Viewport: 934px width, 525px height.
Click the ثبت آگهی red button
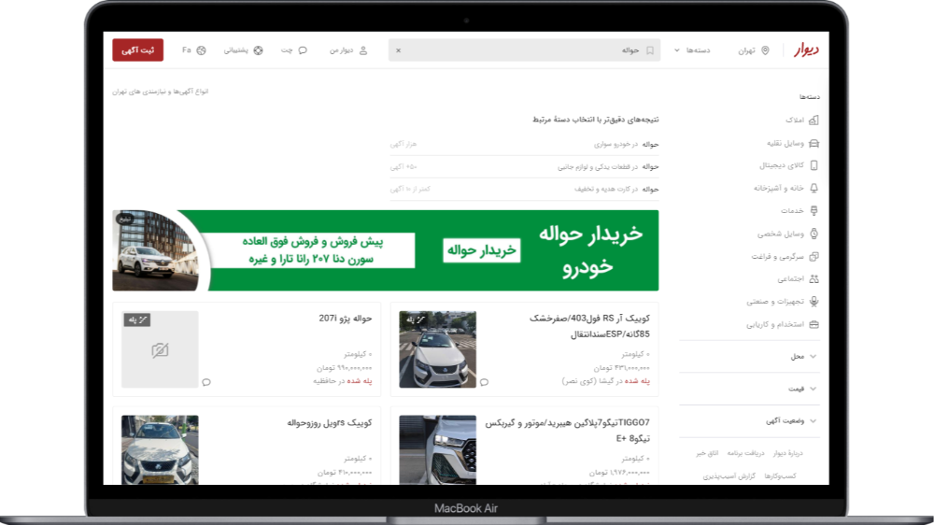click(x=137, y=50)
